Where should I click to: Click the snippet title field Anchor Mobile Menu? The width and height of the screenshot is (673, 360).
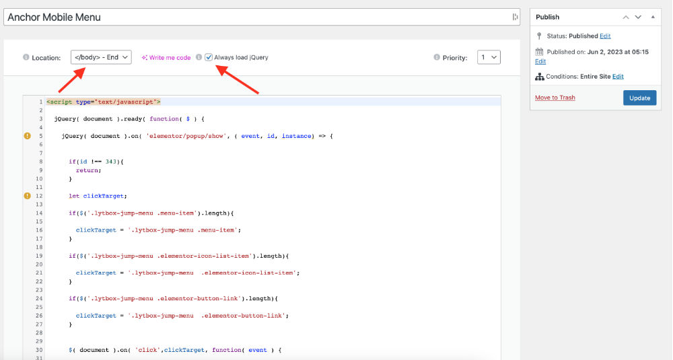(x=261, y=17)
